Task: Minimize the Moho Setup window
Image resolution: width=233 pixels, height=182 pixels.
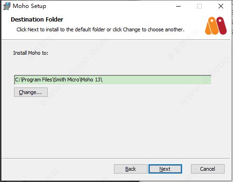Action: [x=178, y=6]
